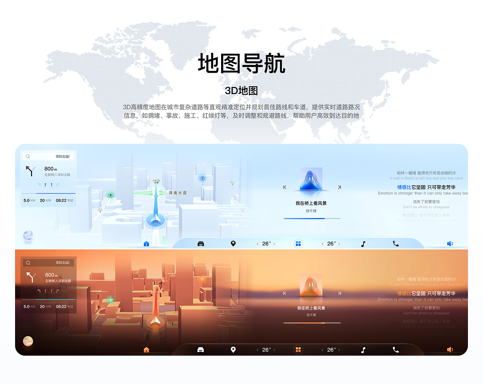Expand the navigation route info card
Screen dimensions: 483x384
(x=48, y=200)
